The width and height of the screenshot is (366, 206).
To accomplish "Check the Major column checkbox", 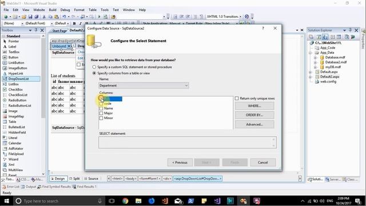I will [x=101, y=113].
